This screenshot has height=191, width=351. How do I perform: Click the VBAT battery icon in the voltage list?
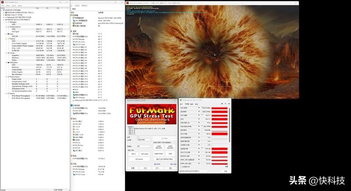(x=73, y=137)
